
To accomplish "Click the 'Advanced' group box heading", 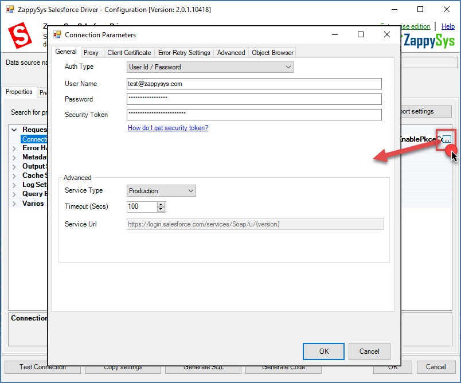I will (x=77, y=178).
